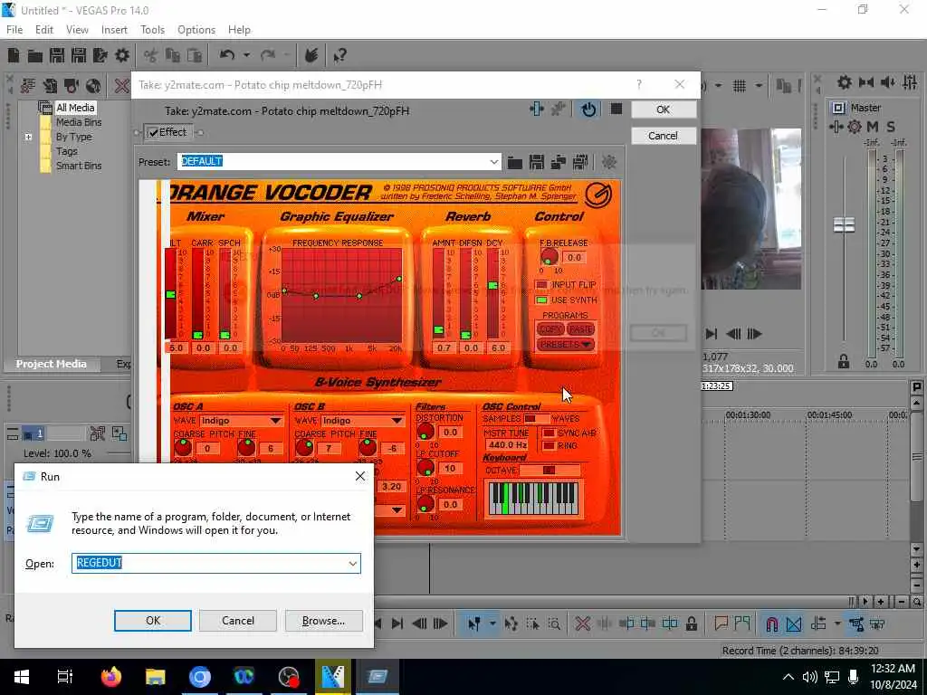Click the Master FX gear icon
The image size is (927, 695).
pyautogui.click(x=855, y=127)
